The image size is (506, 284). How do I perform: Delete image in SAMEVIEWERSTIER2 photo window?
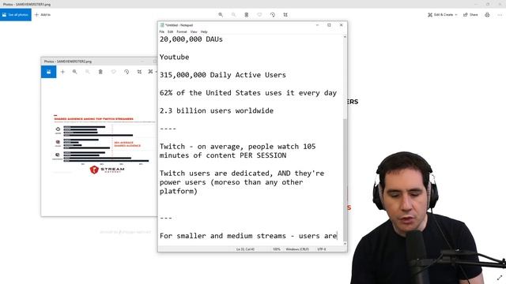[x=100, y=72]
